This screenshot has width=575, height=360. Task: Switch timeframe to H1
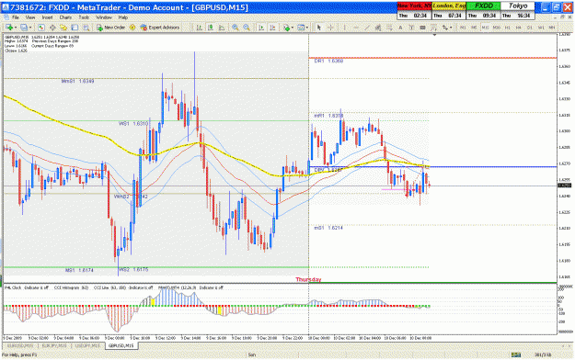[508, 28]
